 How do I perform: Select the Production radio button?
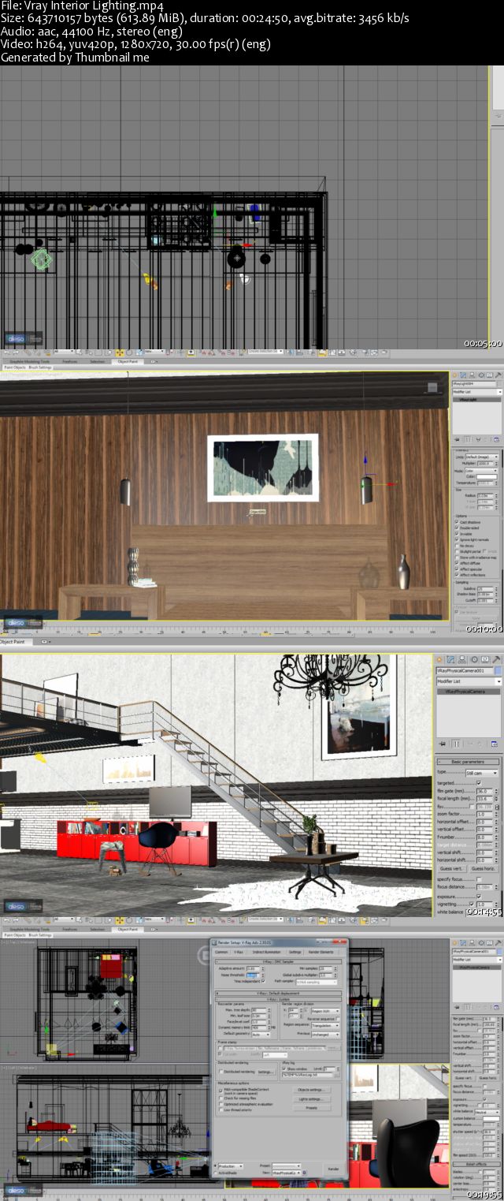[x=215, y=1166]
